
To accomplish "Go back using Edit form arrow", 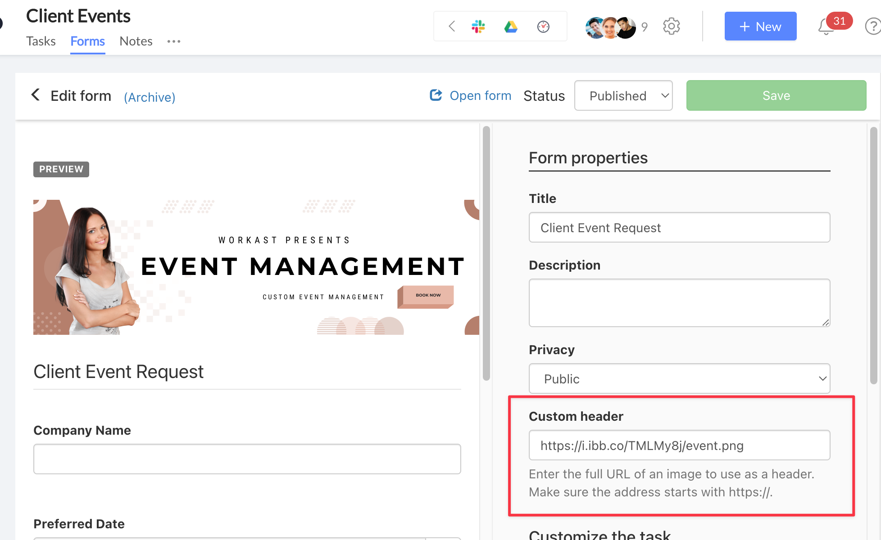I will click(x=36, y=95).
